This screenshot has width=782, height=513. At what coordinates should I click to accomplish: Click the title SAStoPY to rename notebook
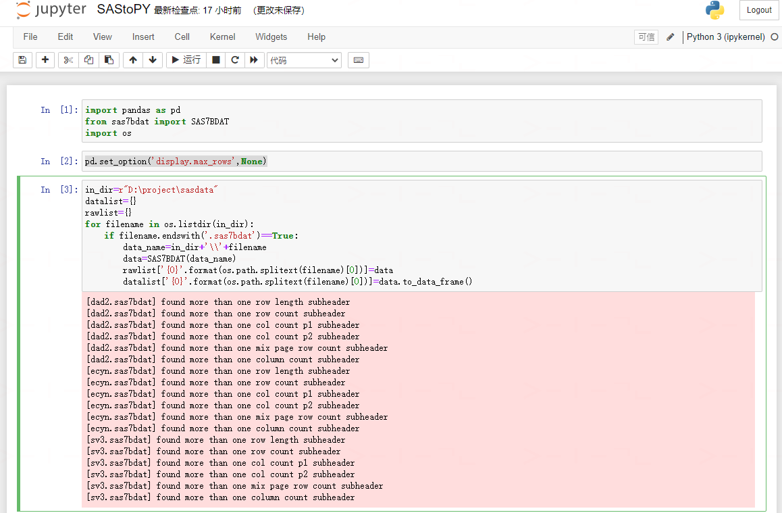121,10
